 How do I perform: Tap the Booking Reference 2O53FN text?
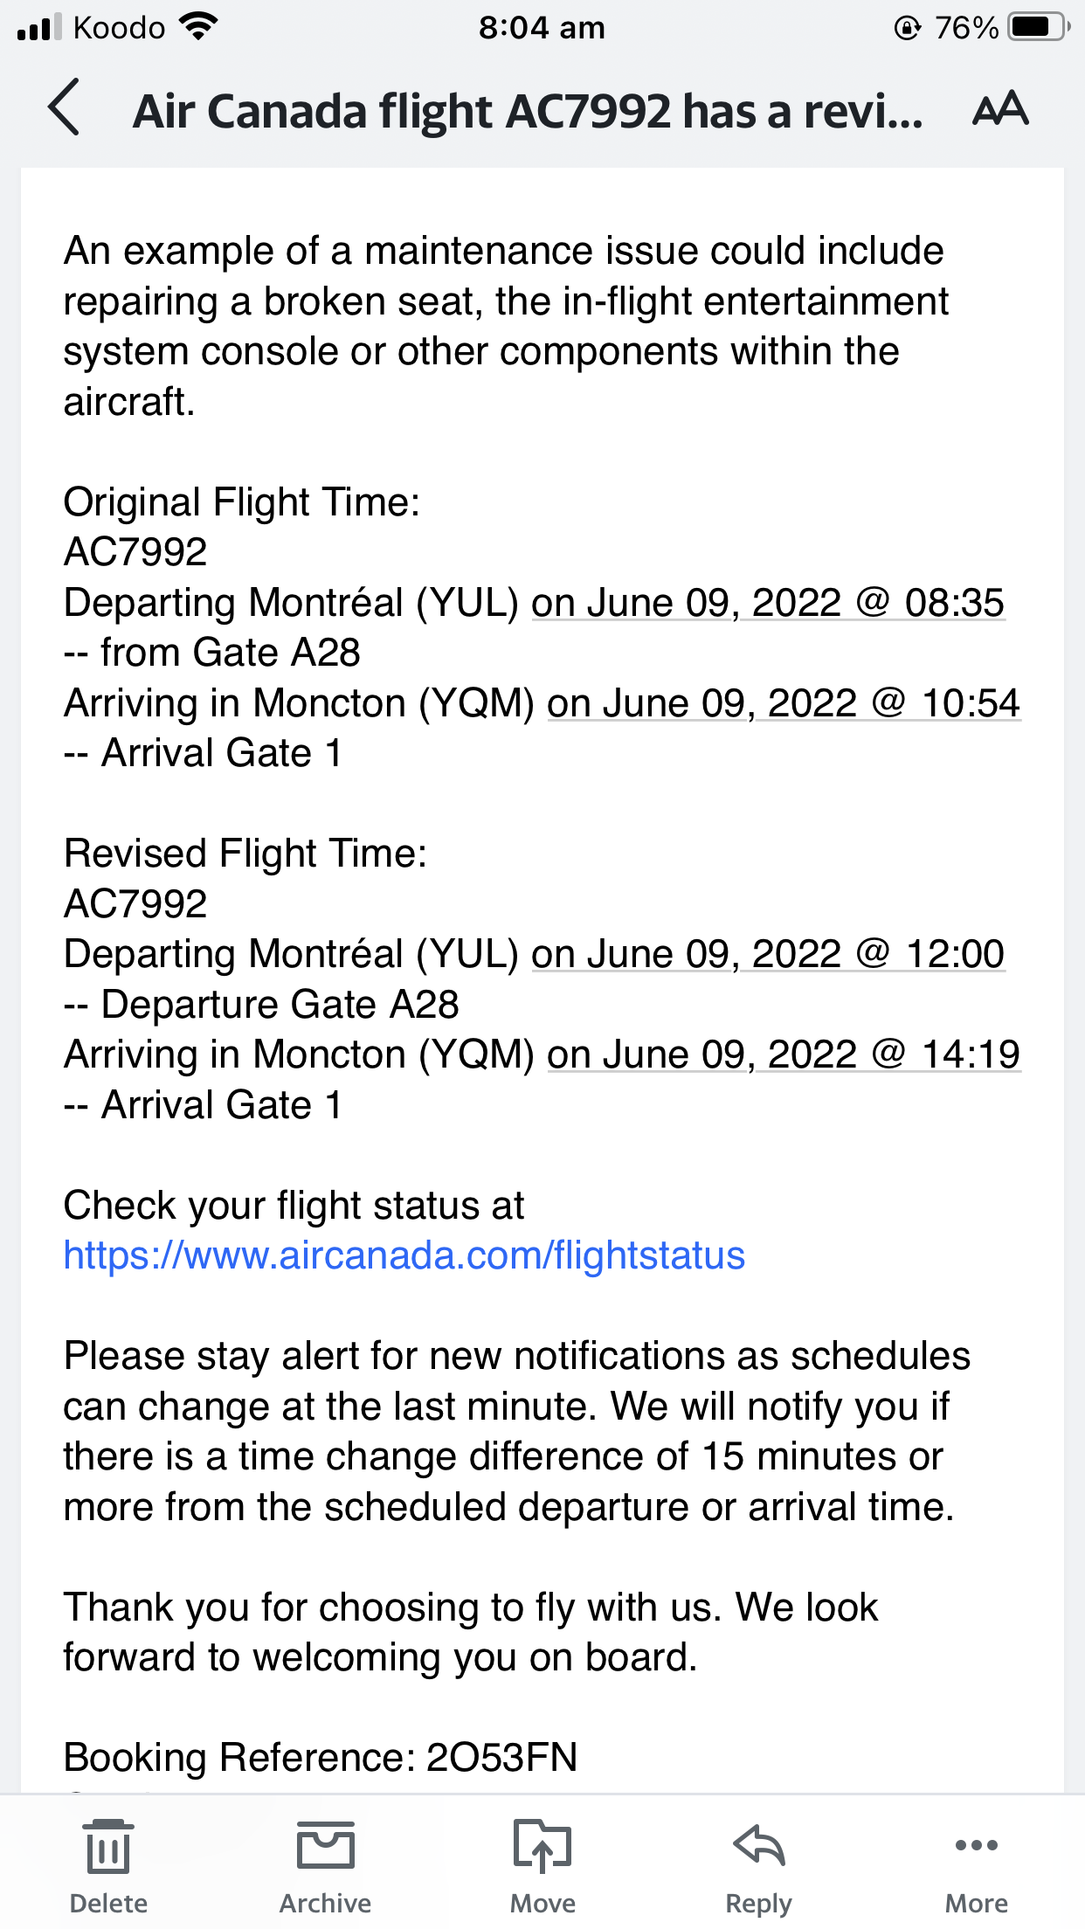point(321,1757)
